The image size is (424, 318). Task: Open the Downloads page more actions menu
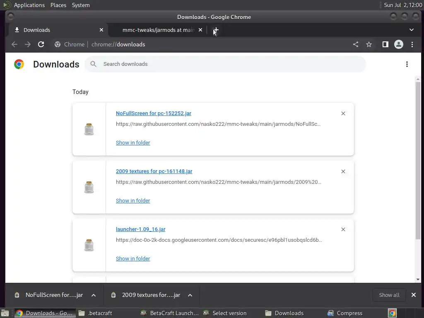tap(407, 64)
